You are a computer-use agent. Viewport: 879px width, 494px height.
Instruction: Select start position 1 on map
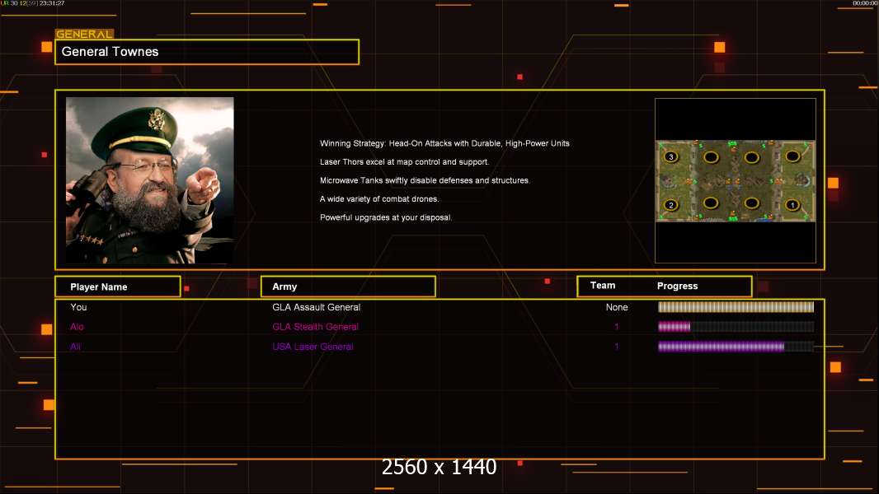coord(792,205)
